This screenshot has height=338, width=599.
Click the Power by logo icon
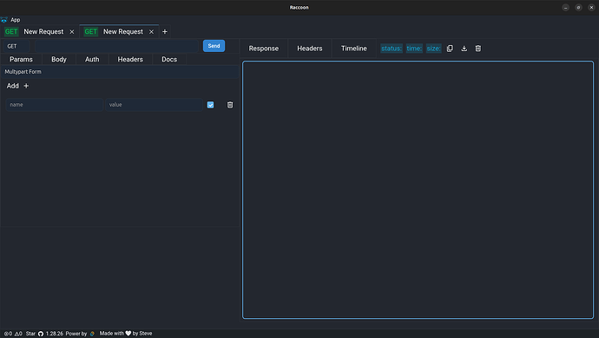(x=92, y=334)
